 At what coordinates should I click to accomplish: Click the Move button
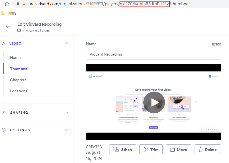click(x=178, y=150)
